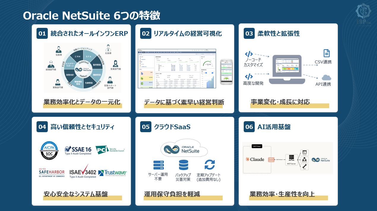This screenshot has height=211, width=377.
Task: Click caption データに基づく素早い経営判断
Action: pos(184,102)
